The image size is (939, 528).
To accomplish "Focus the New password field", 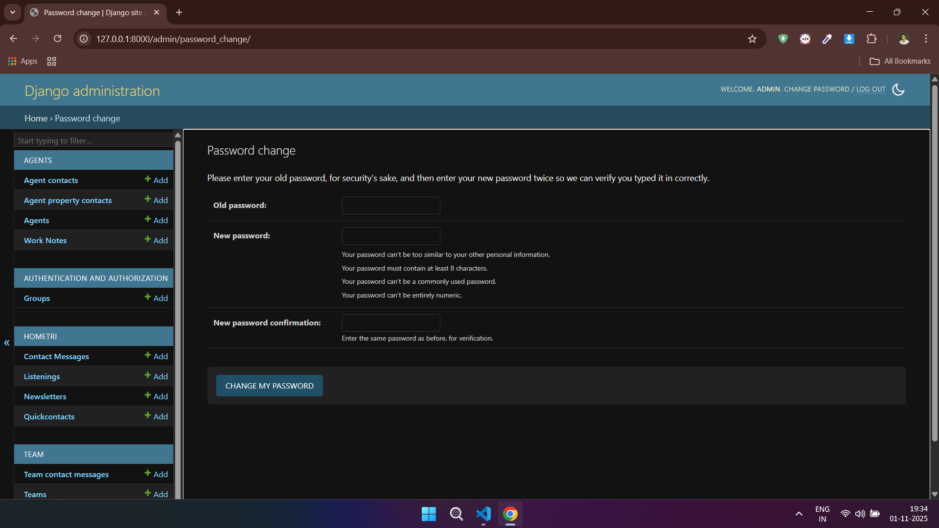I will coord(391,236).
